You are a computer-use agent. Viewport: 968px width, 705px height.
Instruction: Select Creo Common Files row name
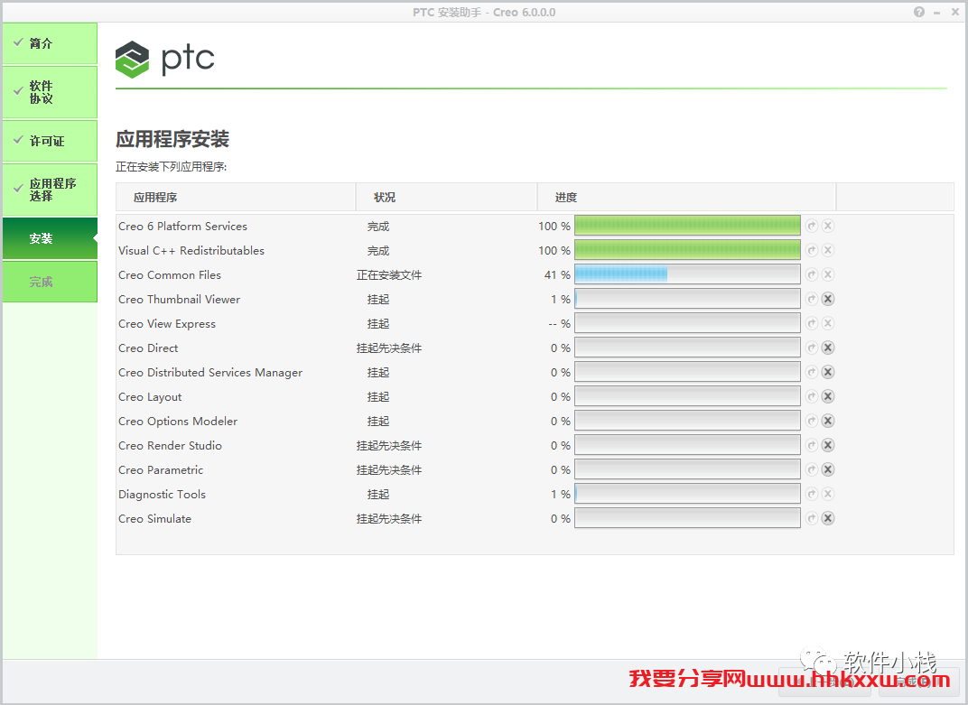170,274
